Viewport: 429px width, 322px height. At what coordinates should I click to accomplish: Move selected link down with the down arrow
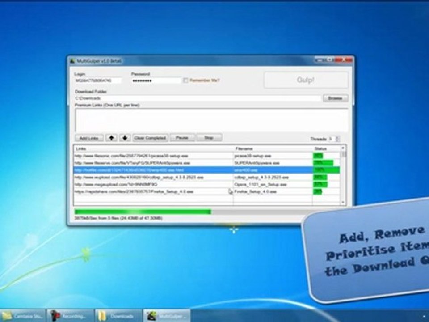tap(125, 138)
